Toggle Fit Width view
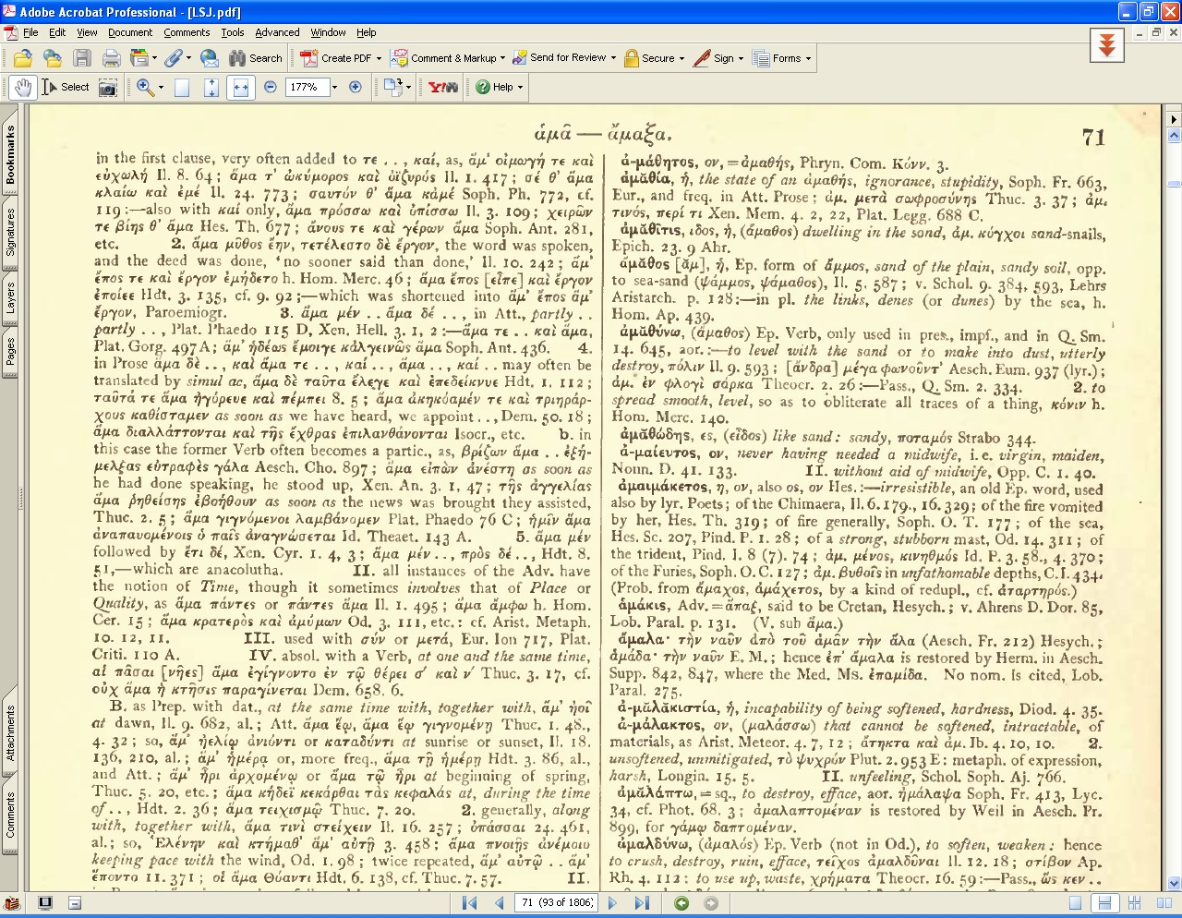1182x918 pixels. pyautogui.click(x=241, y=87)
